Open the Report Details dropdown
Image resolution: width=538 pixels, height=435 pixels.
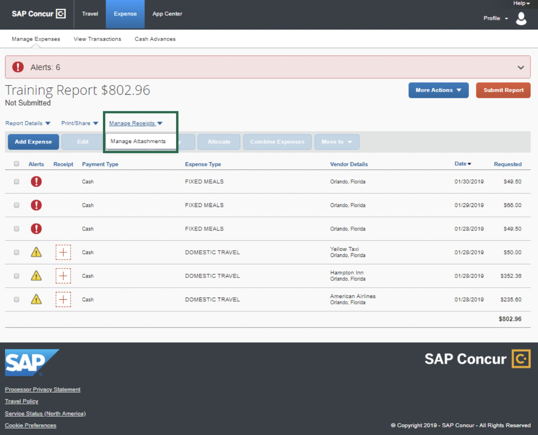(x=28, y=123)
